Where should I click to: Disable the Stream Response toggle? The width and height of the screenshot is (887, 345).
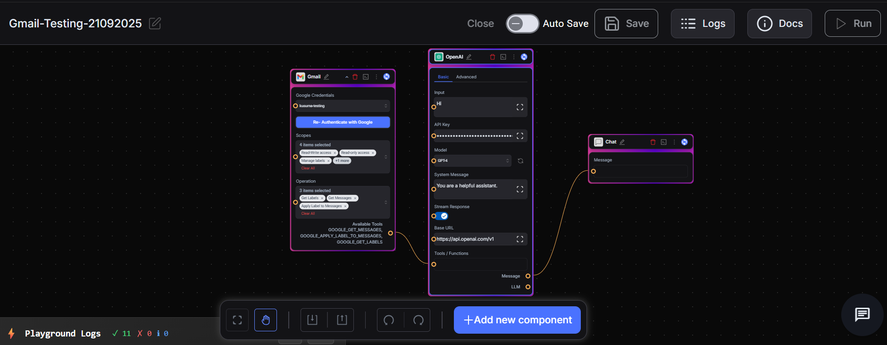[442, 216]
